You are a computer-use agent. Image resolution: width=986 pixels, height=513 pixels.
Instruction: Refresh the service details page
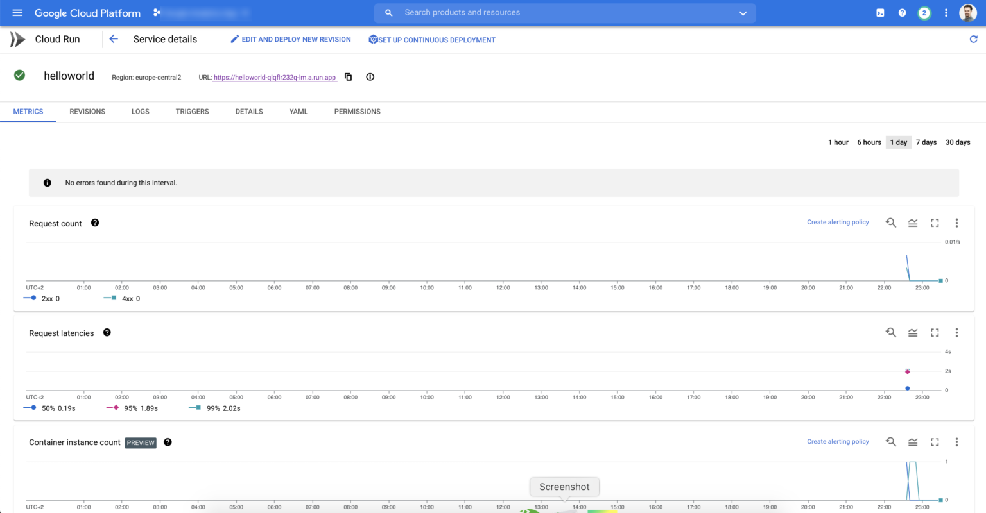pyautogui.click(x=973, y=39)
